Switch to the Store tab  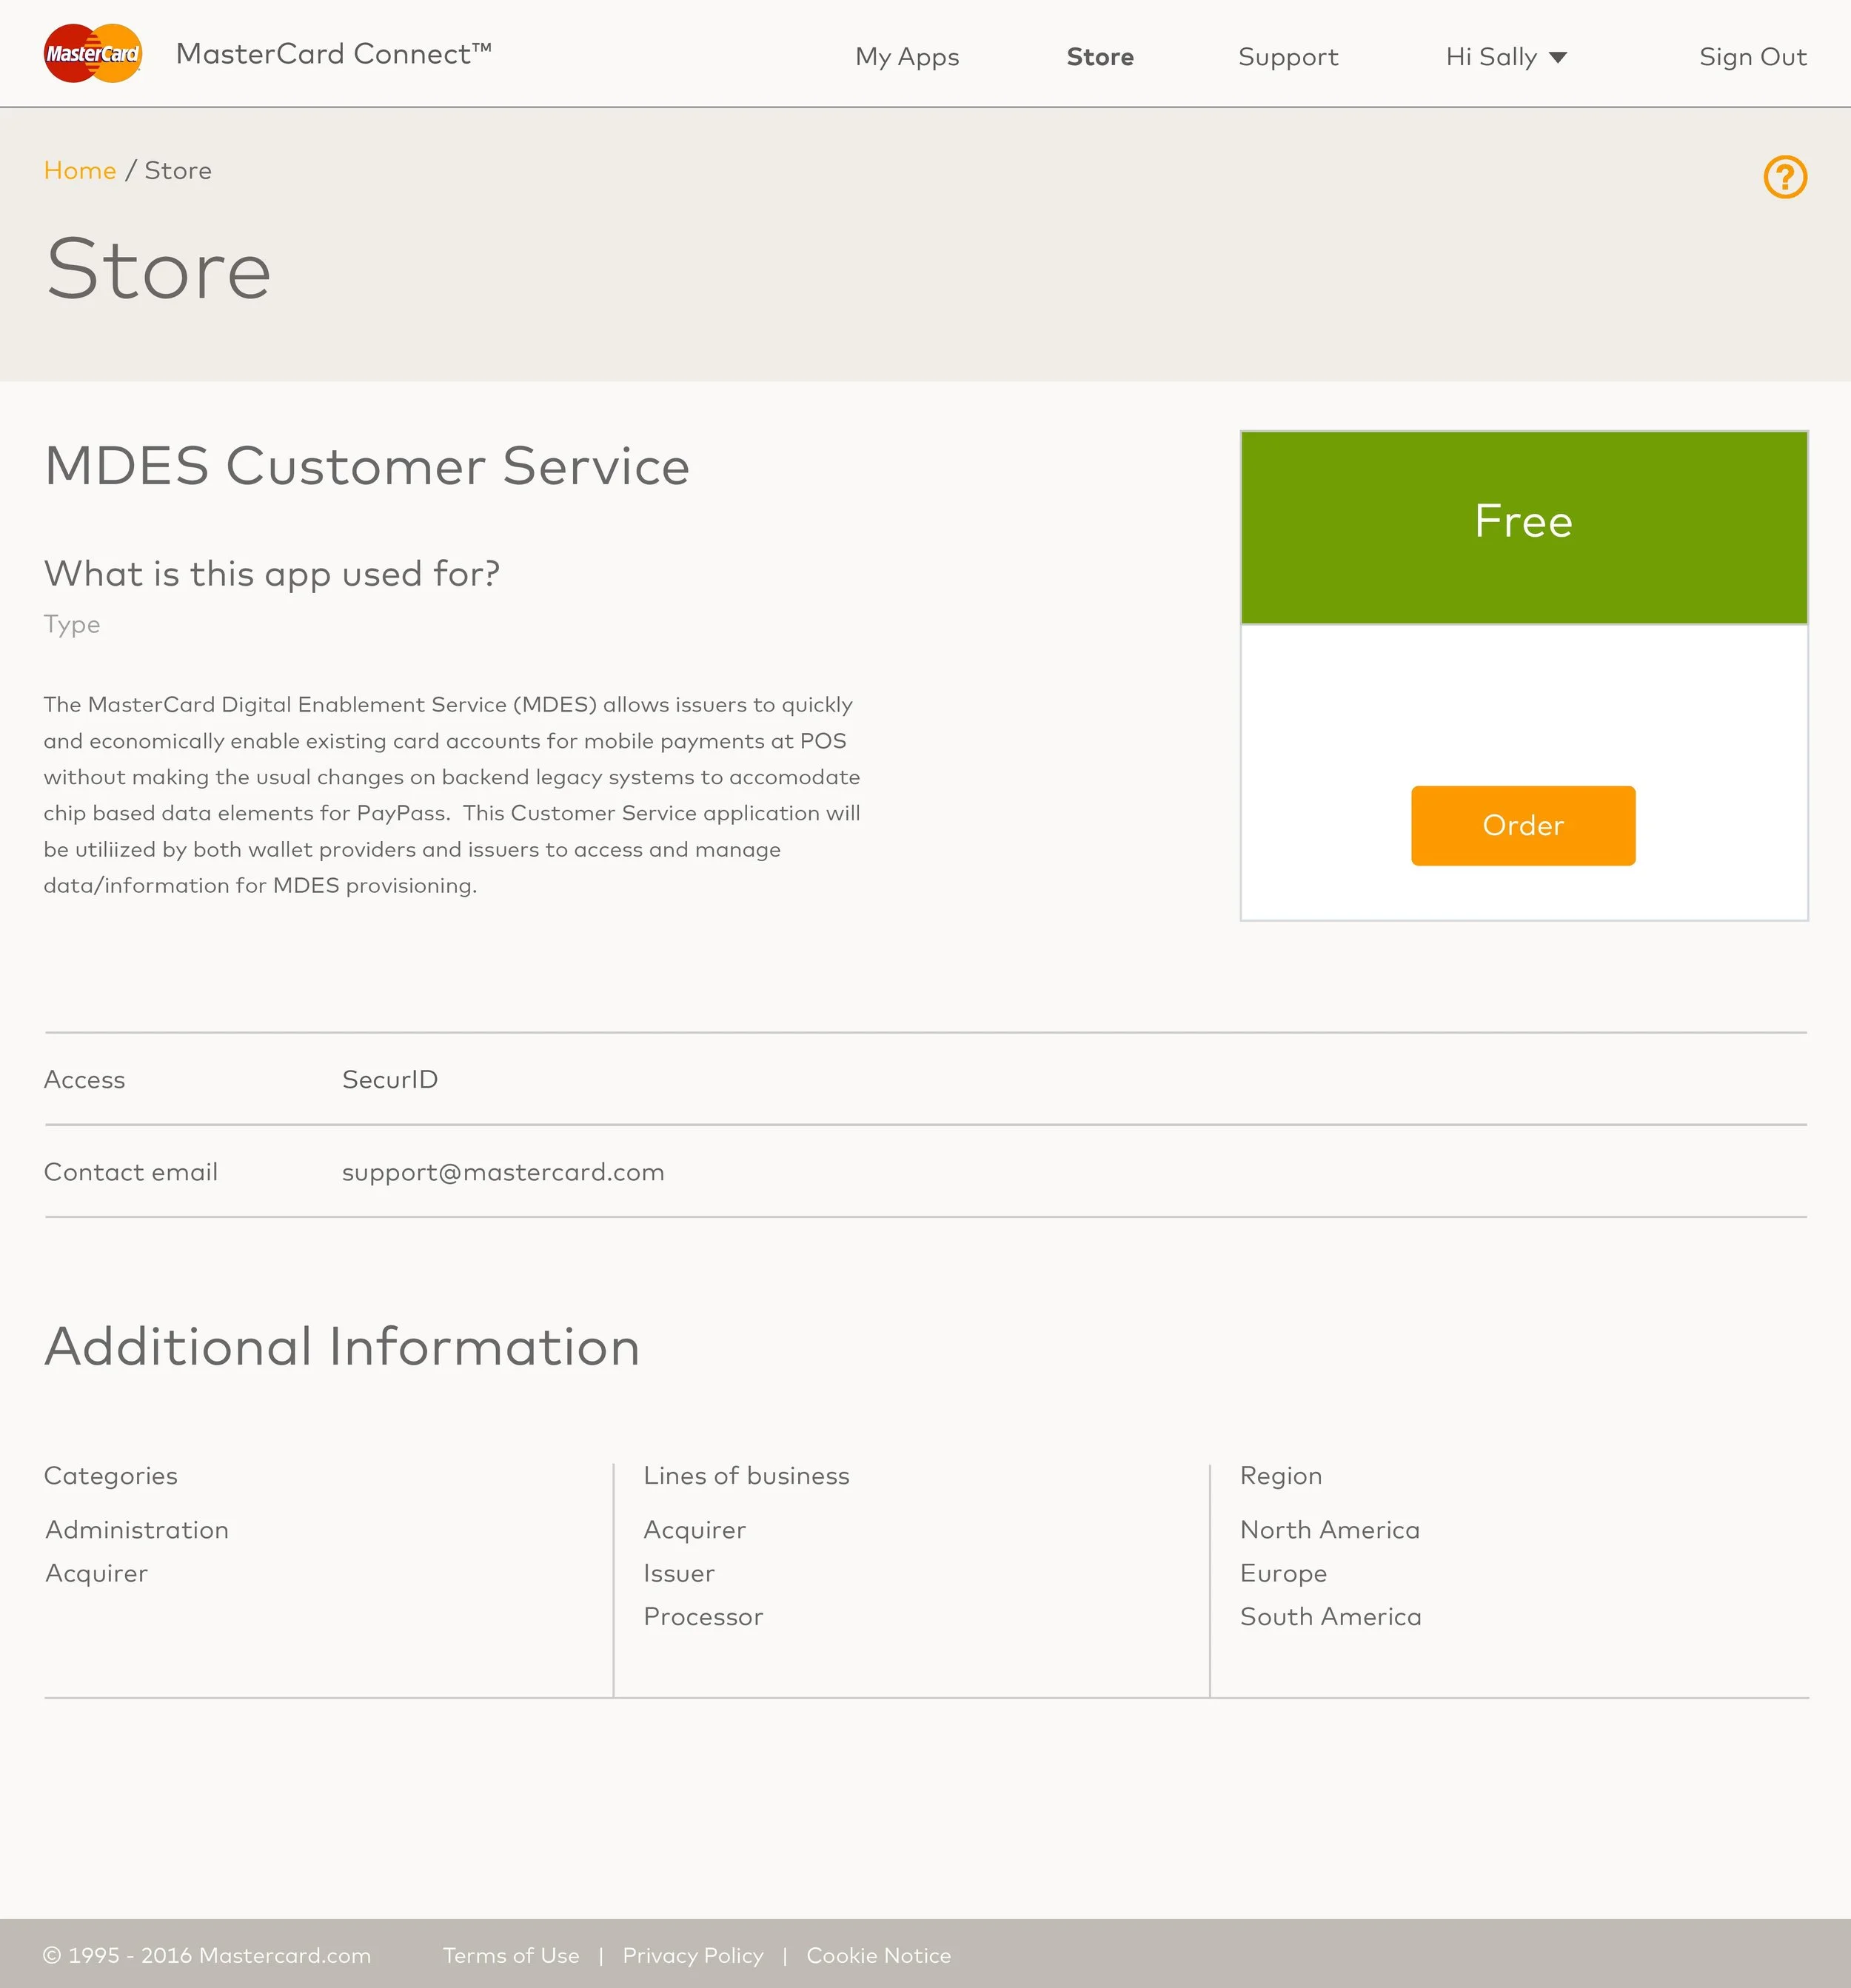1099,57
